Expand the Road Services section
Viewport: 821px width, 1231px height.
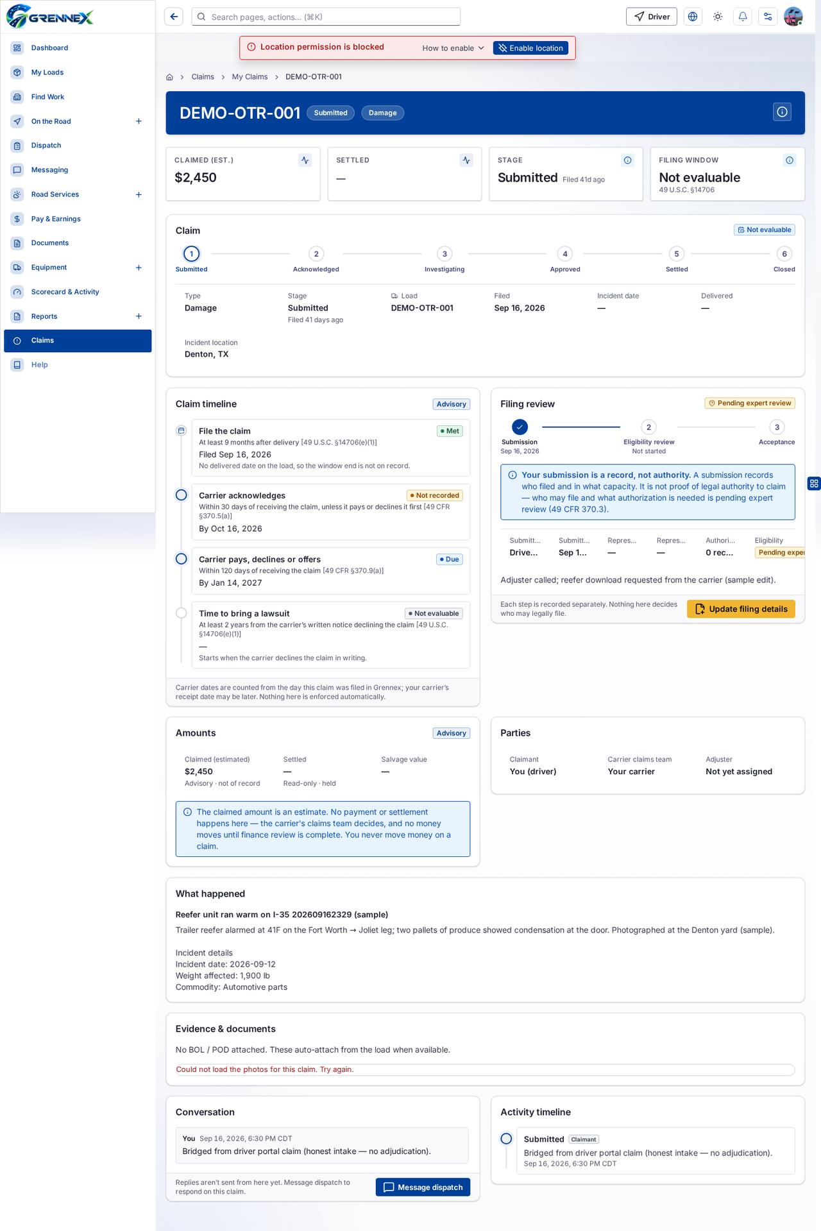pyautogui.click(x=139, y=194)
